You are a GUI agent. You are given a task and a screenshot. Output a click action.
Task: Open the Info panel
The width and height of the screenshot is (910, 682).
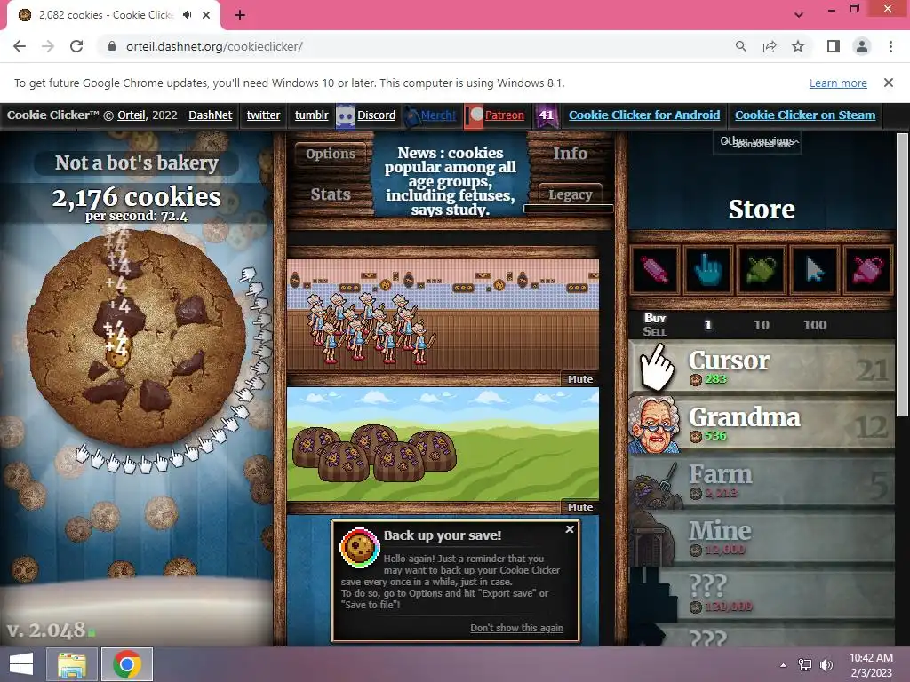(x=570, y=154)
